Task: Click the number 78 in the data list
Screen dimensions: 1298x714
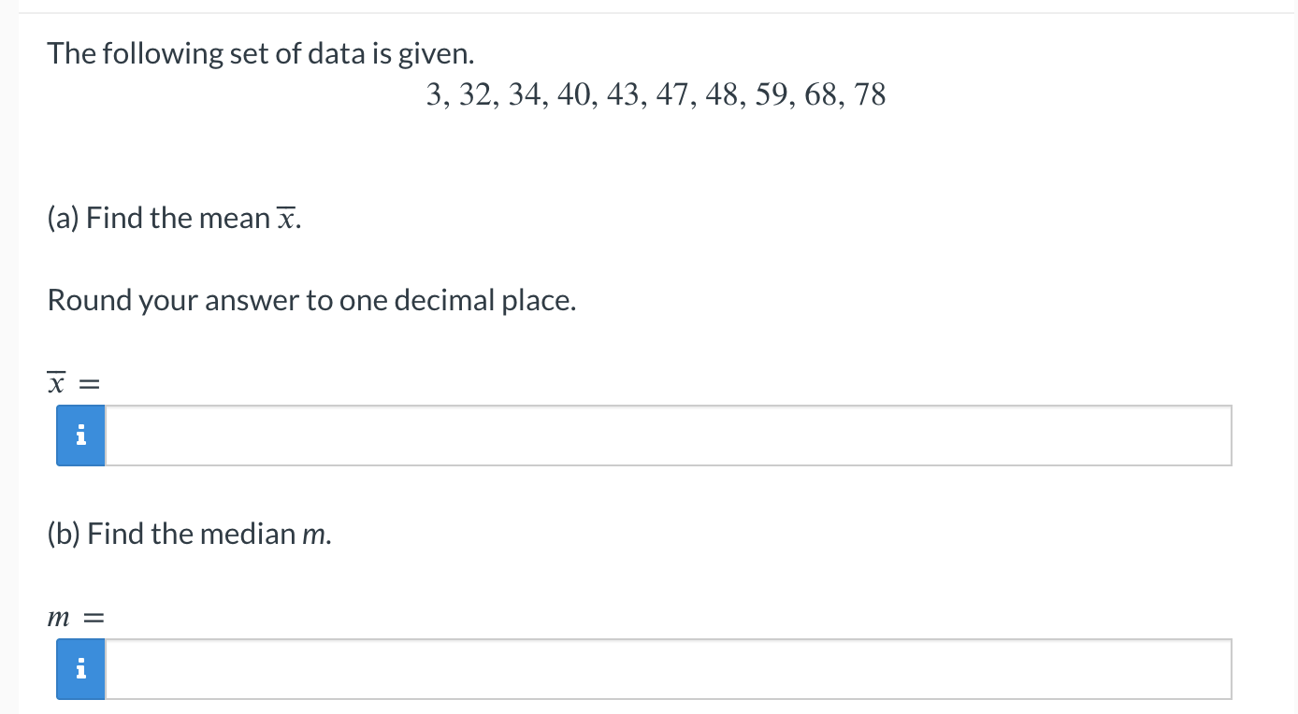Action: [x=872, y=94]
